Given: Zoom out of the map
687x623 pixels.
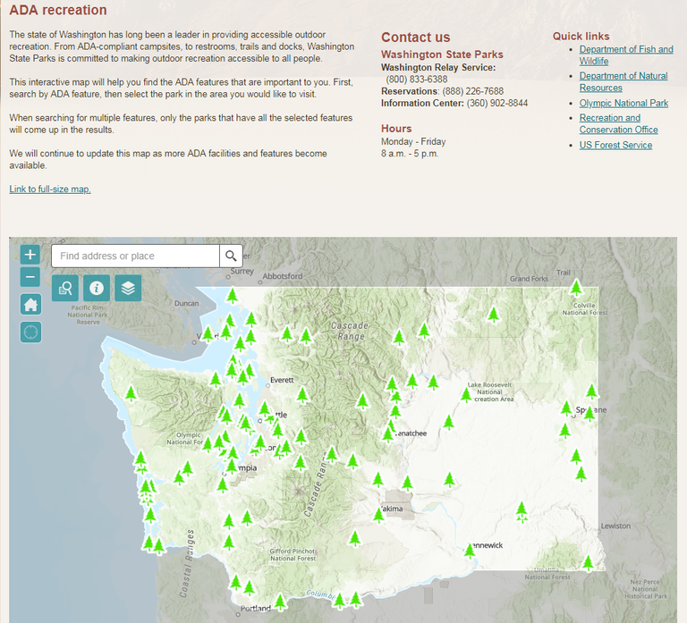Looking at the screenshot, I should pos(30,277).
